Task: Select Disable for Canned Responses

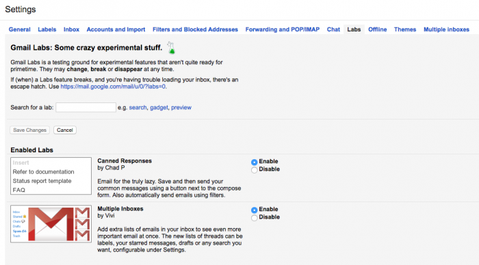Action: click(x=254, y=170)
